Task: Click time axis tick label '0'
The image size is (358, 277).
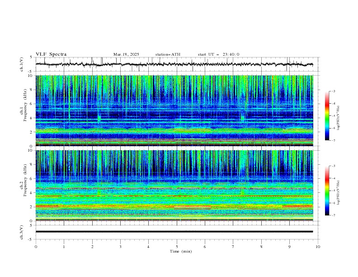Action: click(x=36, y=247)
